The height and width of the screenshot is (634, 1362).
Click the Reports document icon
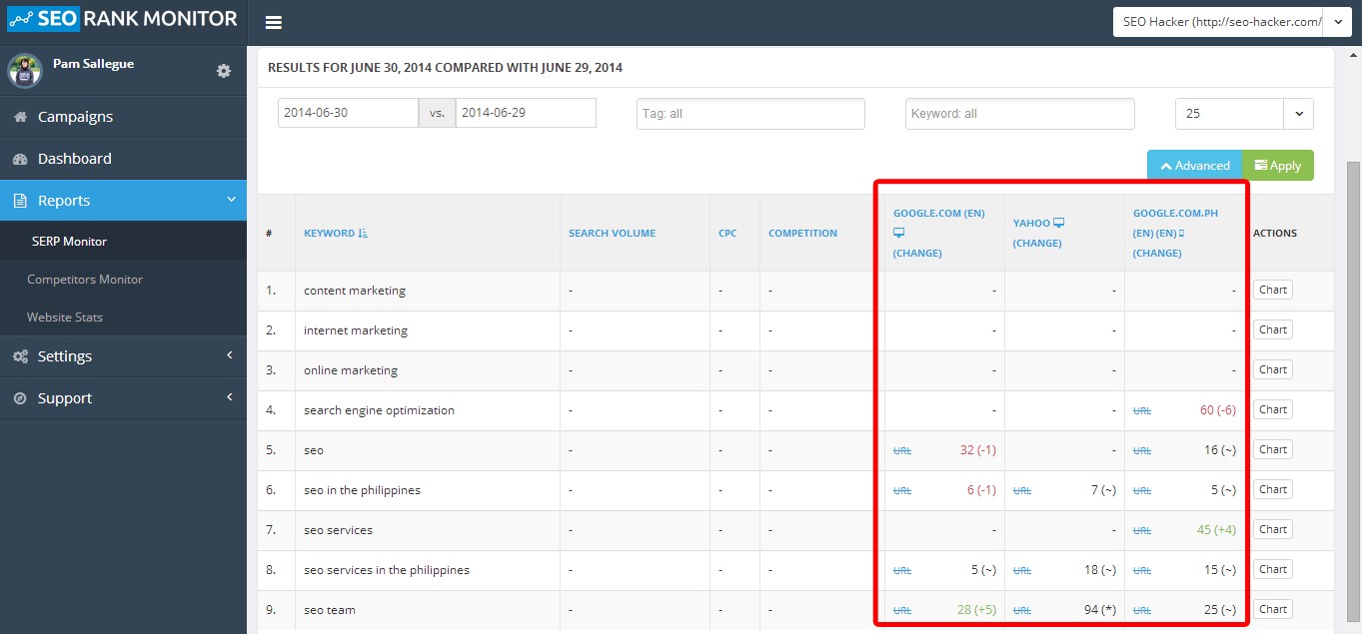20,201
